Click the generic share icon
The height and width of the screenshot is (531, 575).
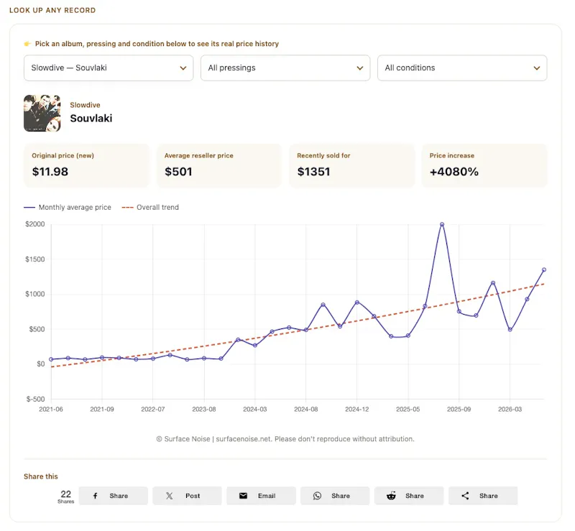[465, 496]
